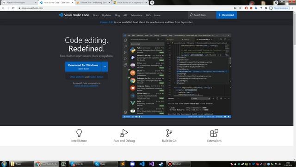Image resolution: width=296 pixels, height=167 pixels.
Task: Open the Version 1.61 announcement link
Action: coord(107,22)
